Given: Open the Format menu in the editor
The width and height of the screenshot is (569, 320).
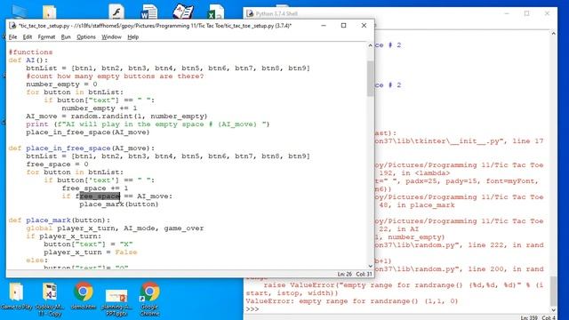Looking at the screenshot, I should point(46,37).
